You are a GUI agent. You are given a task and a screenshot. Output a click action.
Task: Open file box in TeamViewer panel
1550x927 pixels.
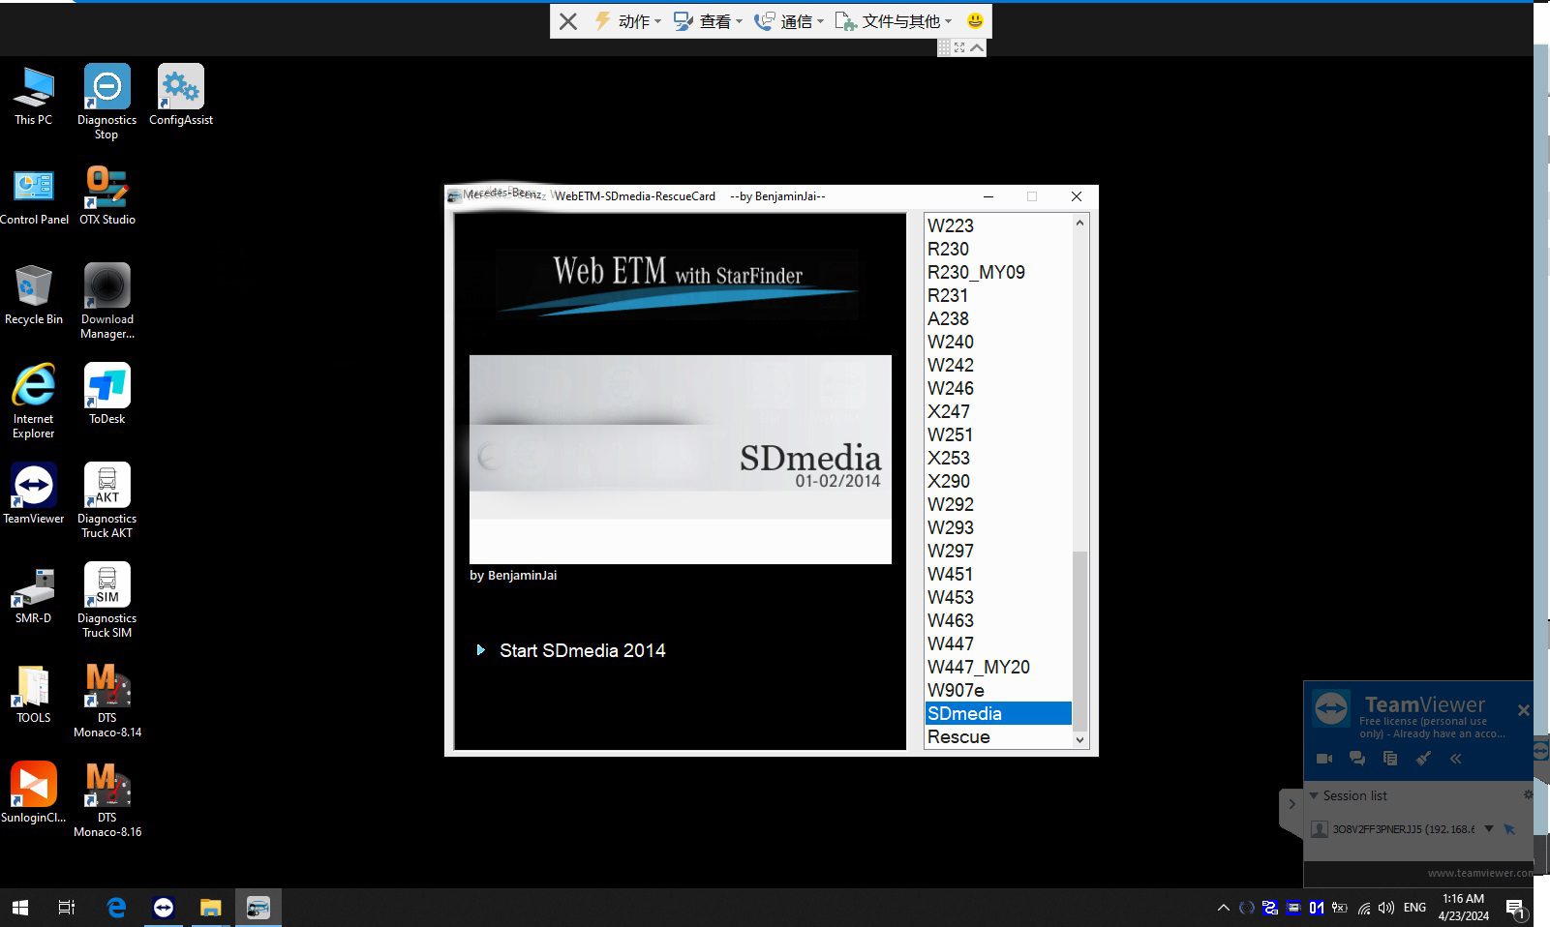(1390, 759)
